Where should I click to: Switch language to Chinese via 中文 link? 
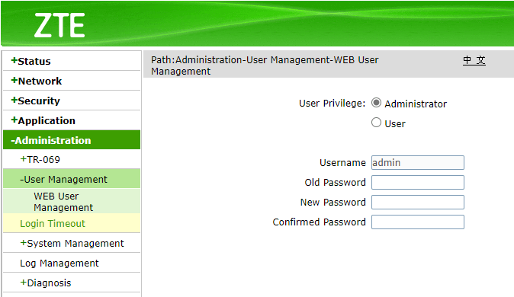(474, 60)
